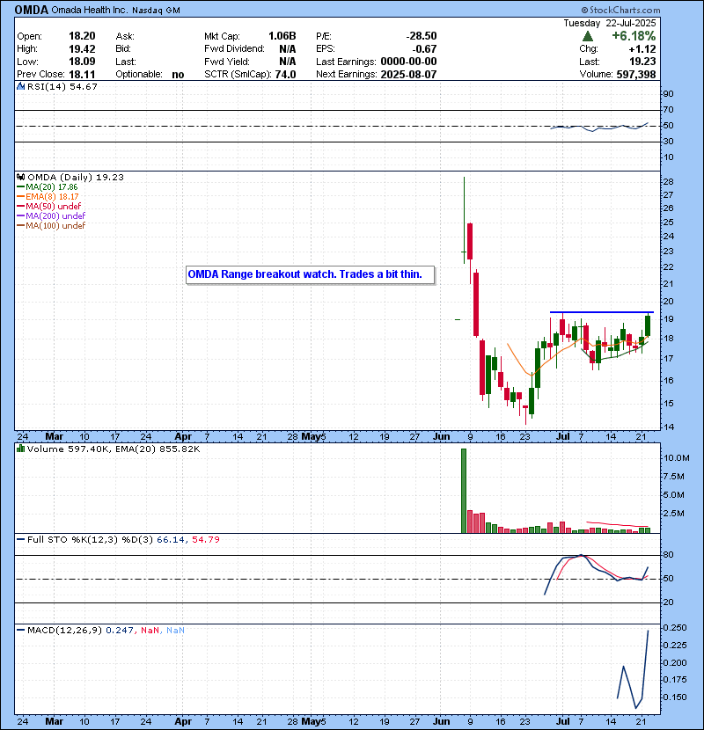Click the Chg value +1.12
The height and width of the screenshot is (730, 704).
point(642,49)
